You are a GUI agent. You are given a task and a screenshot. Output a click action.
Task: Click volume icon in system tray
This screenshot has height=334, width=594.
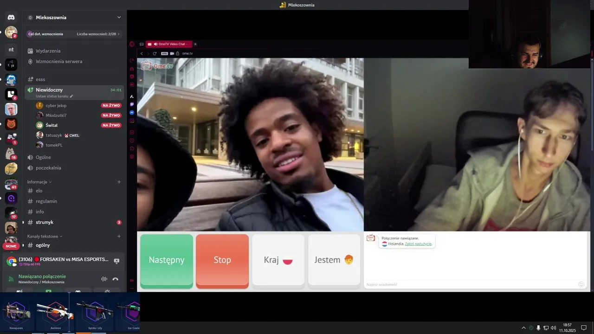(553, 328)
